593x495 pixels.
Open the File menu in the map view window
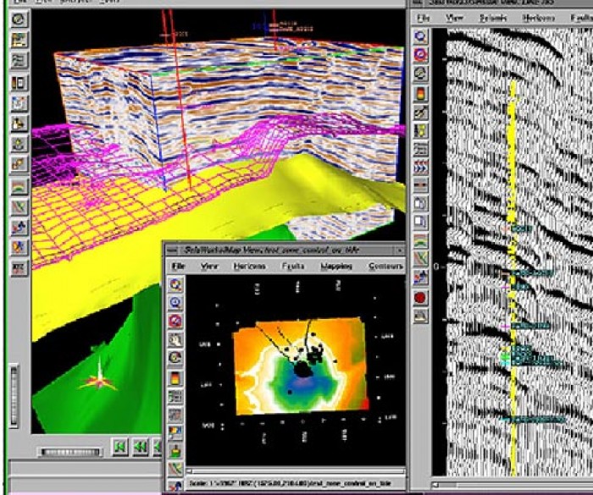(178, 266)
